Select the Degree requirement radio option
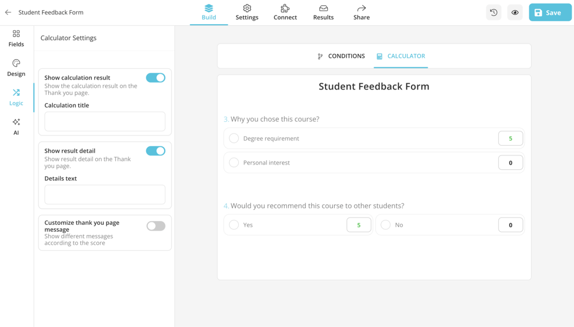Viewport: 574px width, 327px height. [x=234, y=138]
